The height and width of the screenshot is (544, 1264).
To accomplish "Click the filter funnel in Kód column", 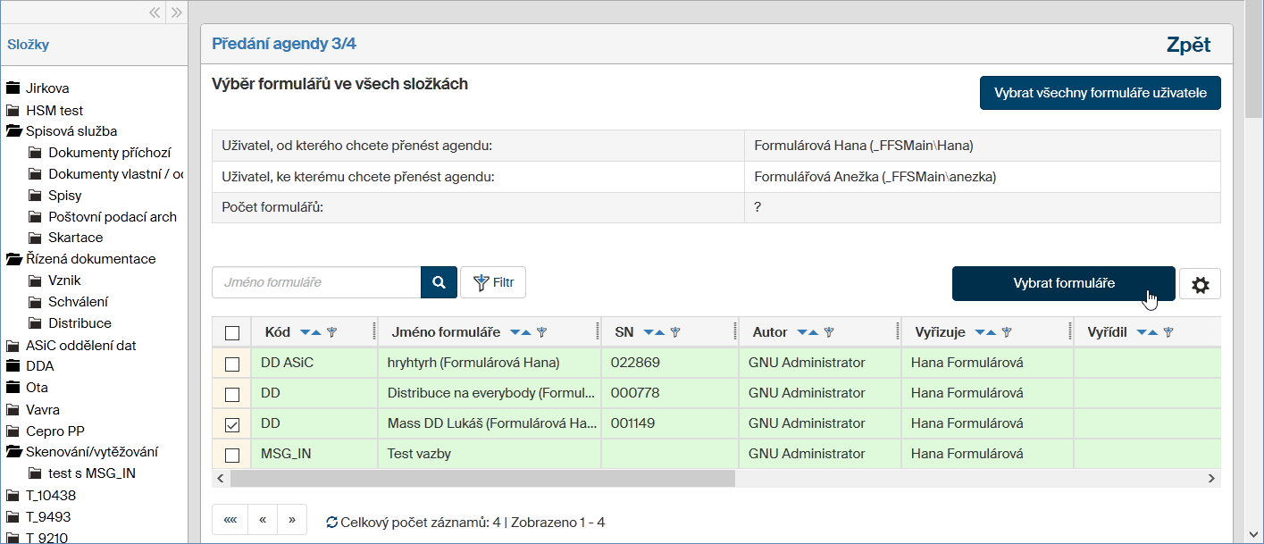I will (x=332, y=332).
